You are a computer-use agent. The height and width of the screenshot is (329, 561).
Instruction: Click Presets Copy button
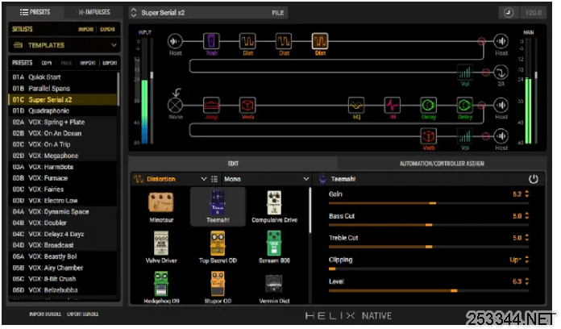pos(47,63)
